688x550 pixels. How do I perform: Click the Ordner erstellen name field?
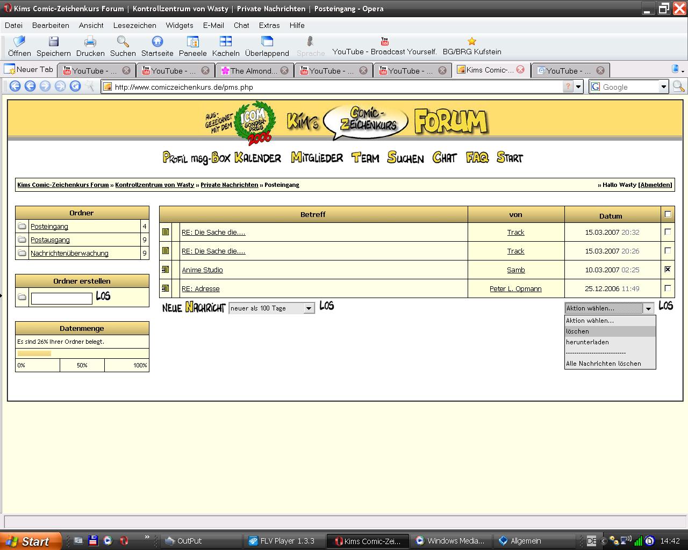click(62, 299)
